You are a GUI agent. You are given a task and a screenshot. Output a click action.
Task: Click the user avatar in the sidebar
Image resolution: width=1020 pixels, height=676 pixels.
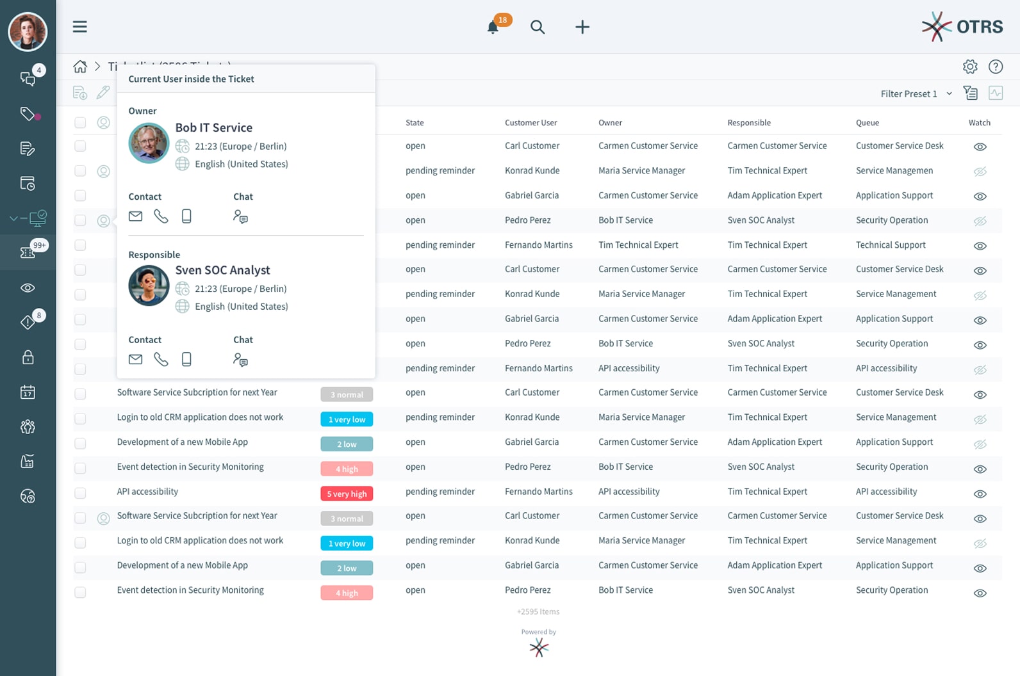(28, 31)
